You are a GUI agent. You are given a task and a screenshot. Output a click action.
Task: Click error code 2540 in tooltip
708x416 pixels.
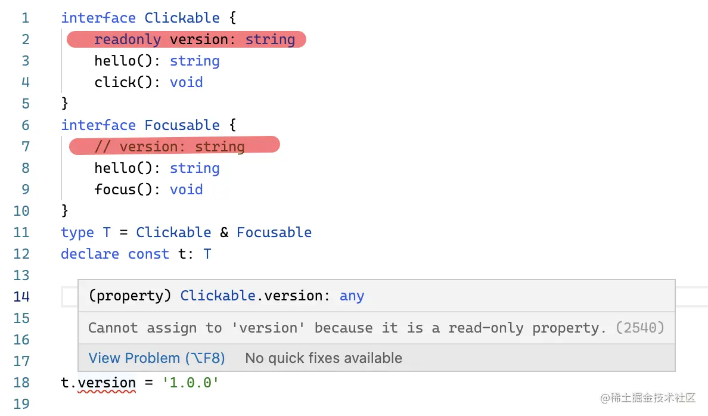[640, 328]
